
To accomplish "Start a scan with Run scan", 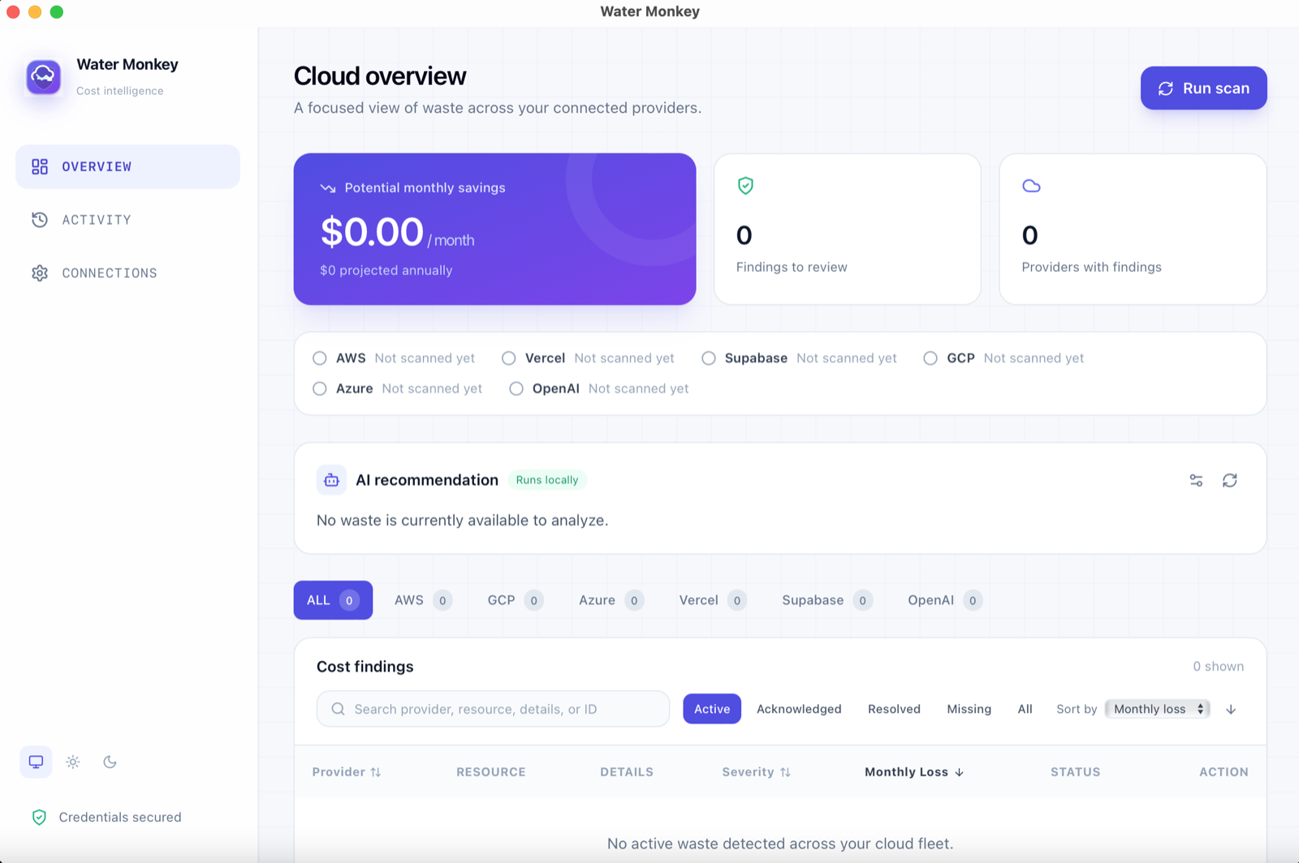I will tap(1204, 88).
